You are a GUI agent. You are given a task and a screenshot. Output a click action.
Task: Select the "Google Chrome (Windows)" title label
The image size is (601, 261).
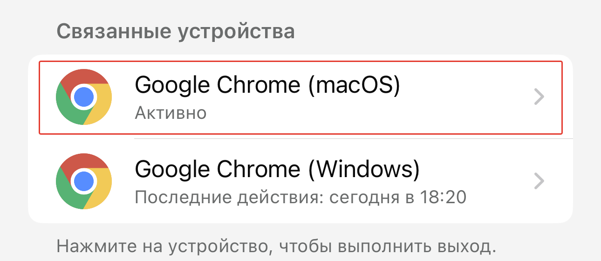click(x=277, y=170)
